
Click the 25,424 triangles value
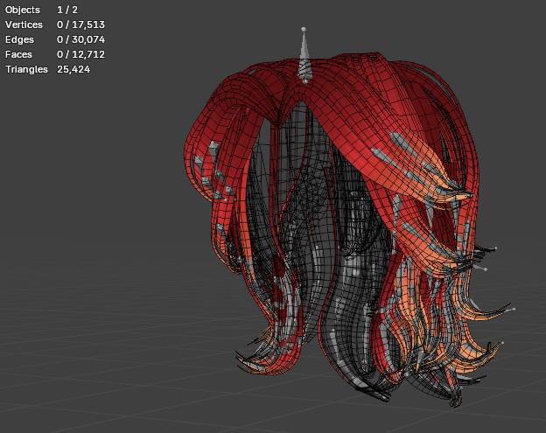(72, 69)
